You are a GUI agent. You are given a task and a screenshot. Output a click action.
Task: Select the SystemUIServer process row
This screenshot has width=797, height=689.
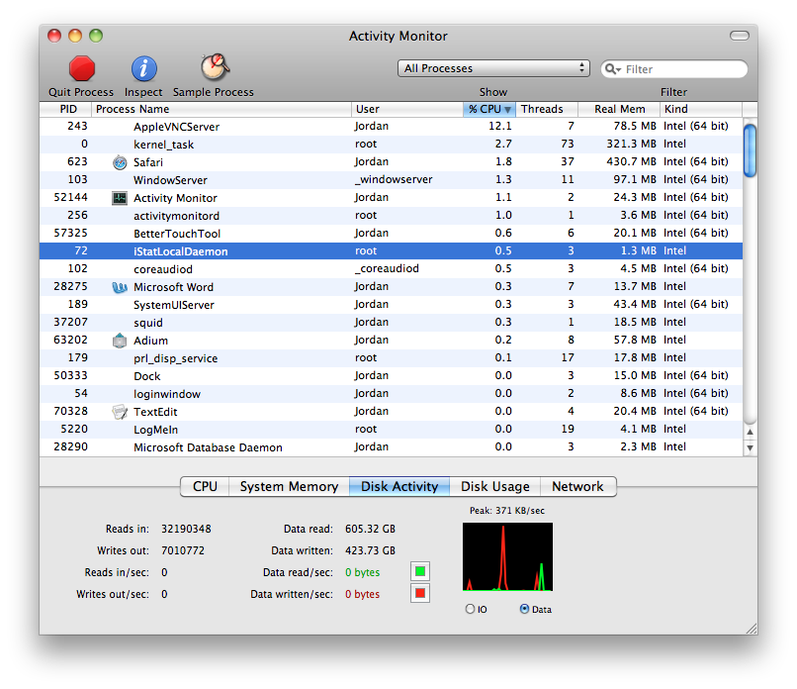(391, 304)
